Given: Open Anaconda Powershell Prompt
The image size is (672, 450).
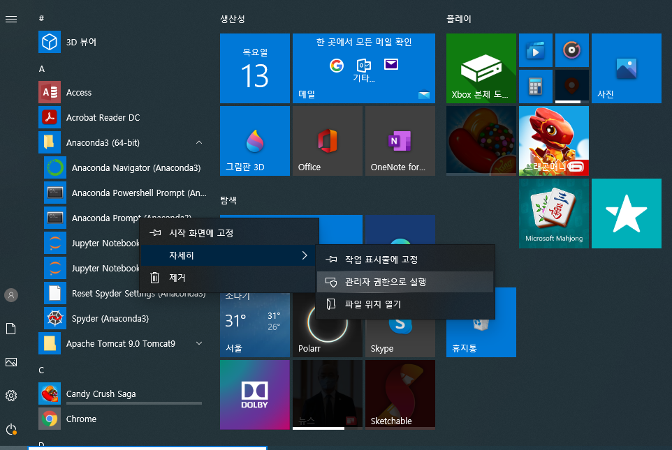Looking at the screenshot, I should coord(125,193).
